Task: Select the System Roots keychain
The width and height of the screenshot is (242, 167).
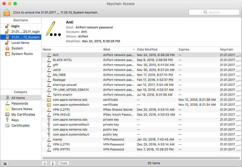Action: click(22, 54)
